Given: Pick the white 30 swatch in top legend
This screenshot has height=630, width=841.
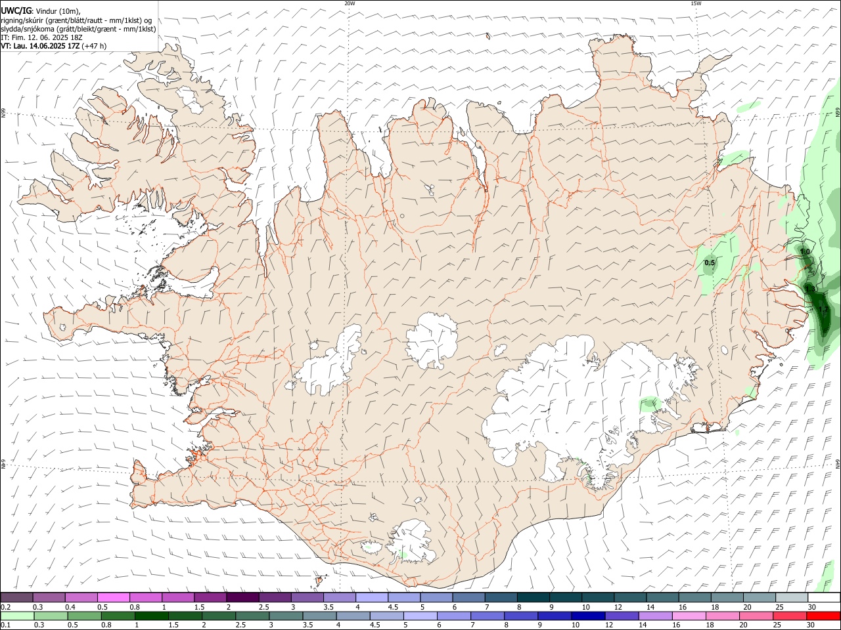Looking at the screenshot, I should tap(824, 598).
